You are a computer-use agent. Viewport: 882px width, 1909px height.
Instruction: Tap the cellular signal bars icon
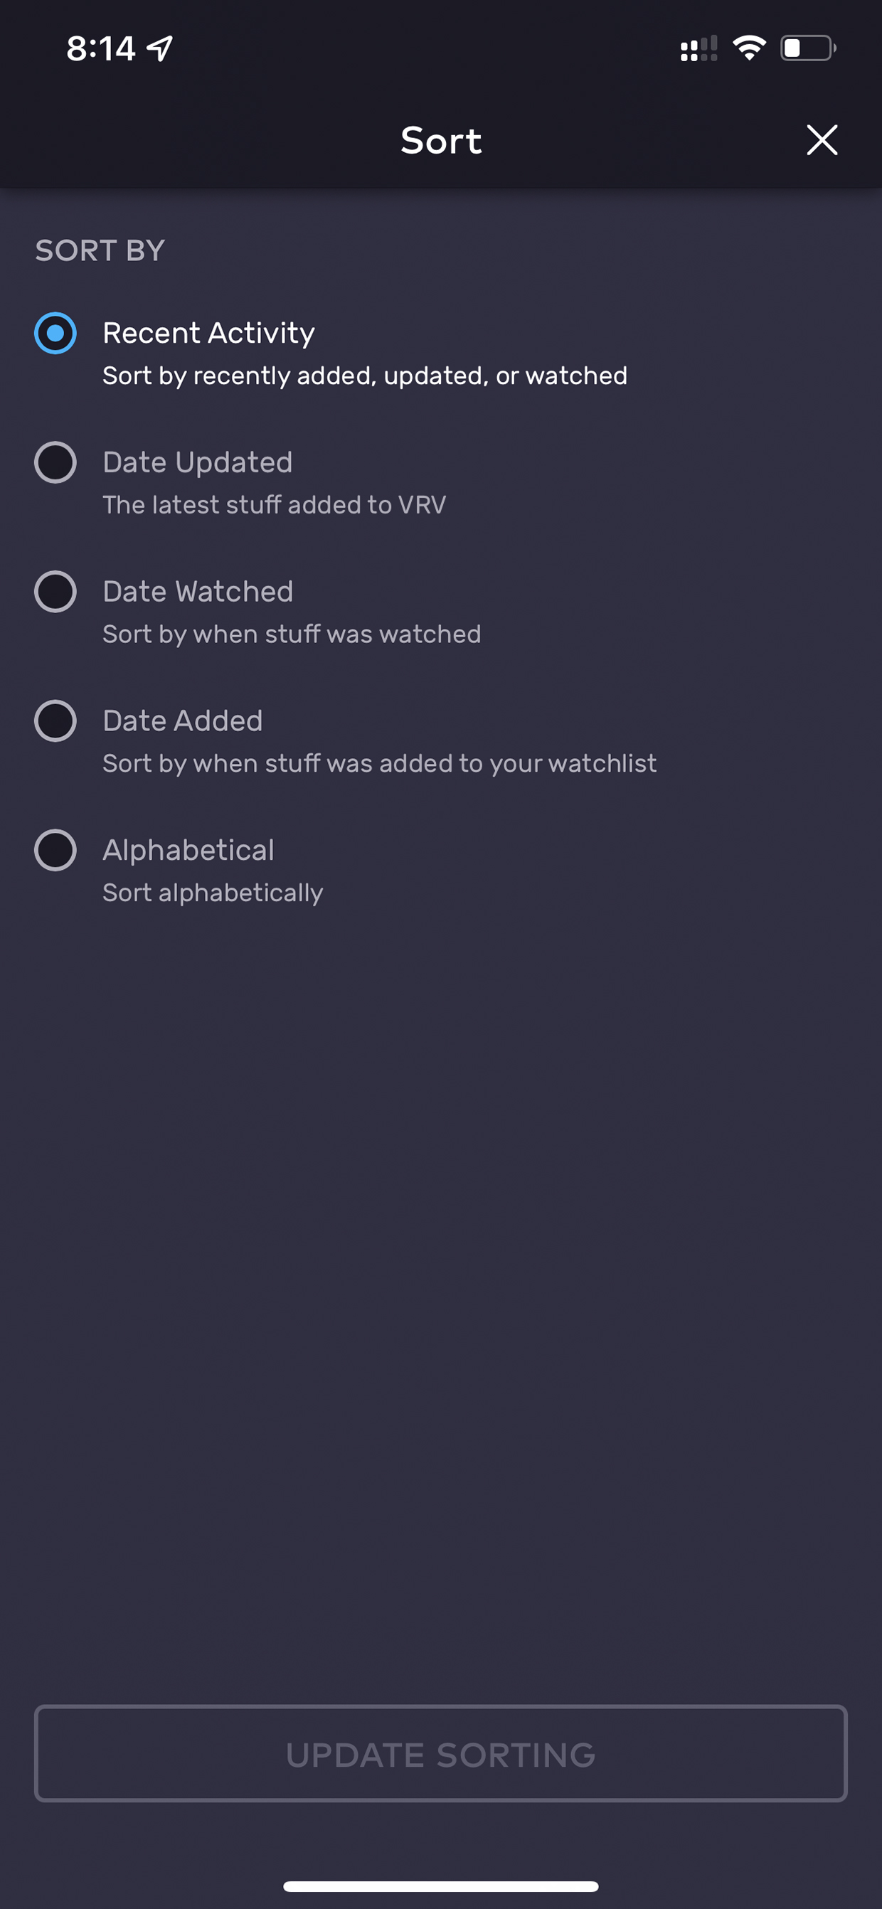tap(698, 49)
